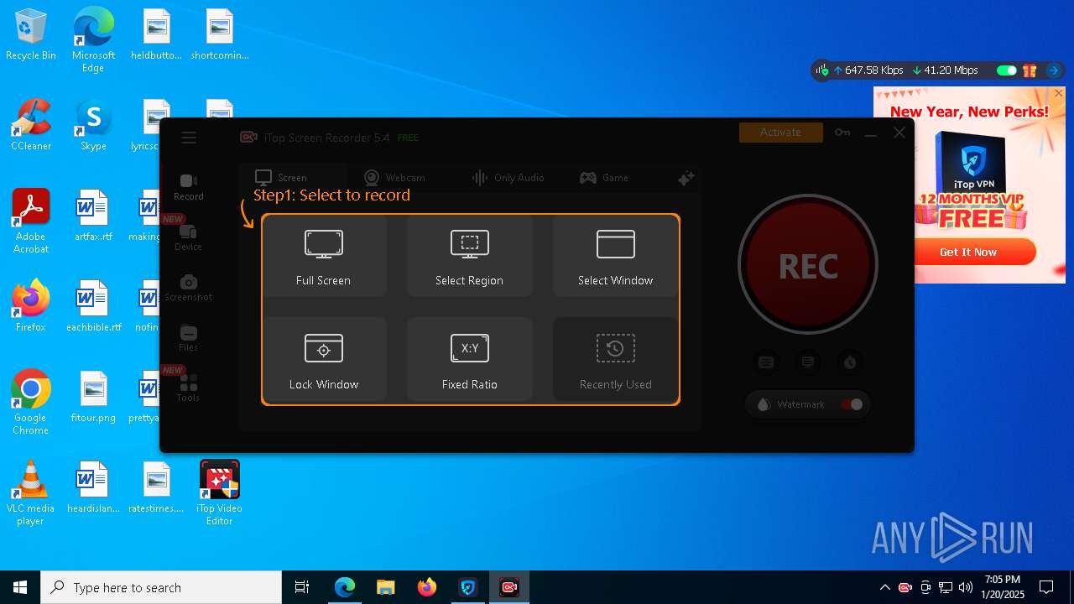Open the Screenshot section in sidebar
1074x604 pixels.
tap(189, 288)
